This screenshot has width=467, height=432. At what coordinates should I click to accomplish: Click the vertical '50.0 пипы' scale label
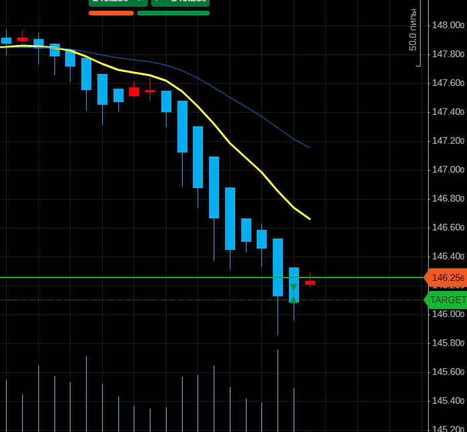[x=413, y=30]
